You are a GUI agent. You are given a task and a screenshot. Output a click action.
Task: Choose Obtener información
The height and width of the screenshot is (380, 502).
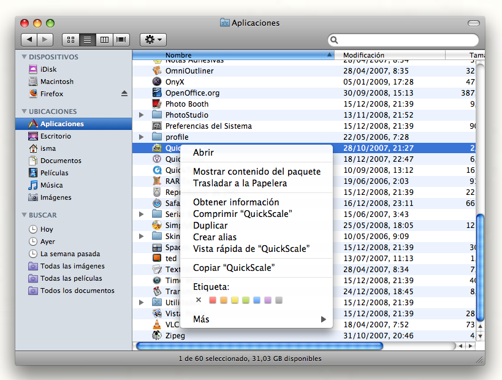256,202
